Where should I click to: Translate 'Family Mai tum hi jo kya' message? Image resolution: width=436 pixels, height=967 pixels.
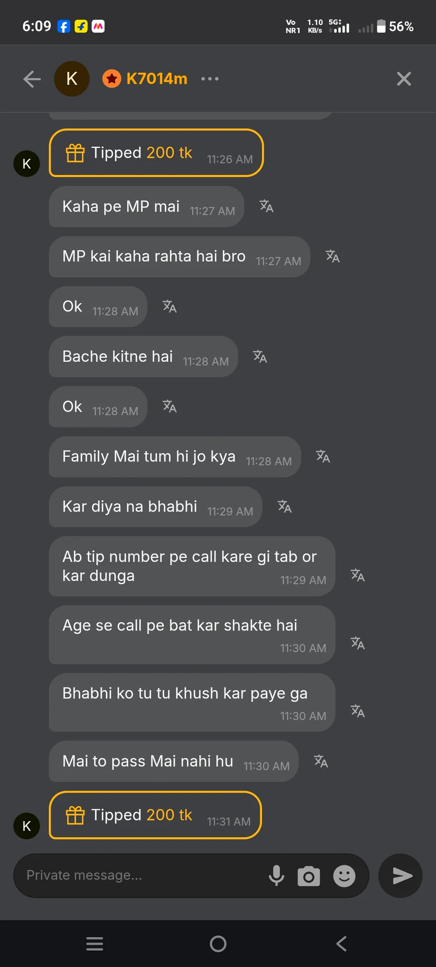point(323,456)
